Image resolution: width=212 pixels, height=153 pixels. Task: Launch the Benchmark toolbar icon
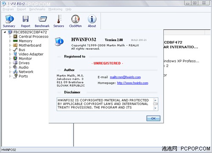42,19
